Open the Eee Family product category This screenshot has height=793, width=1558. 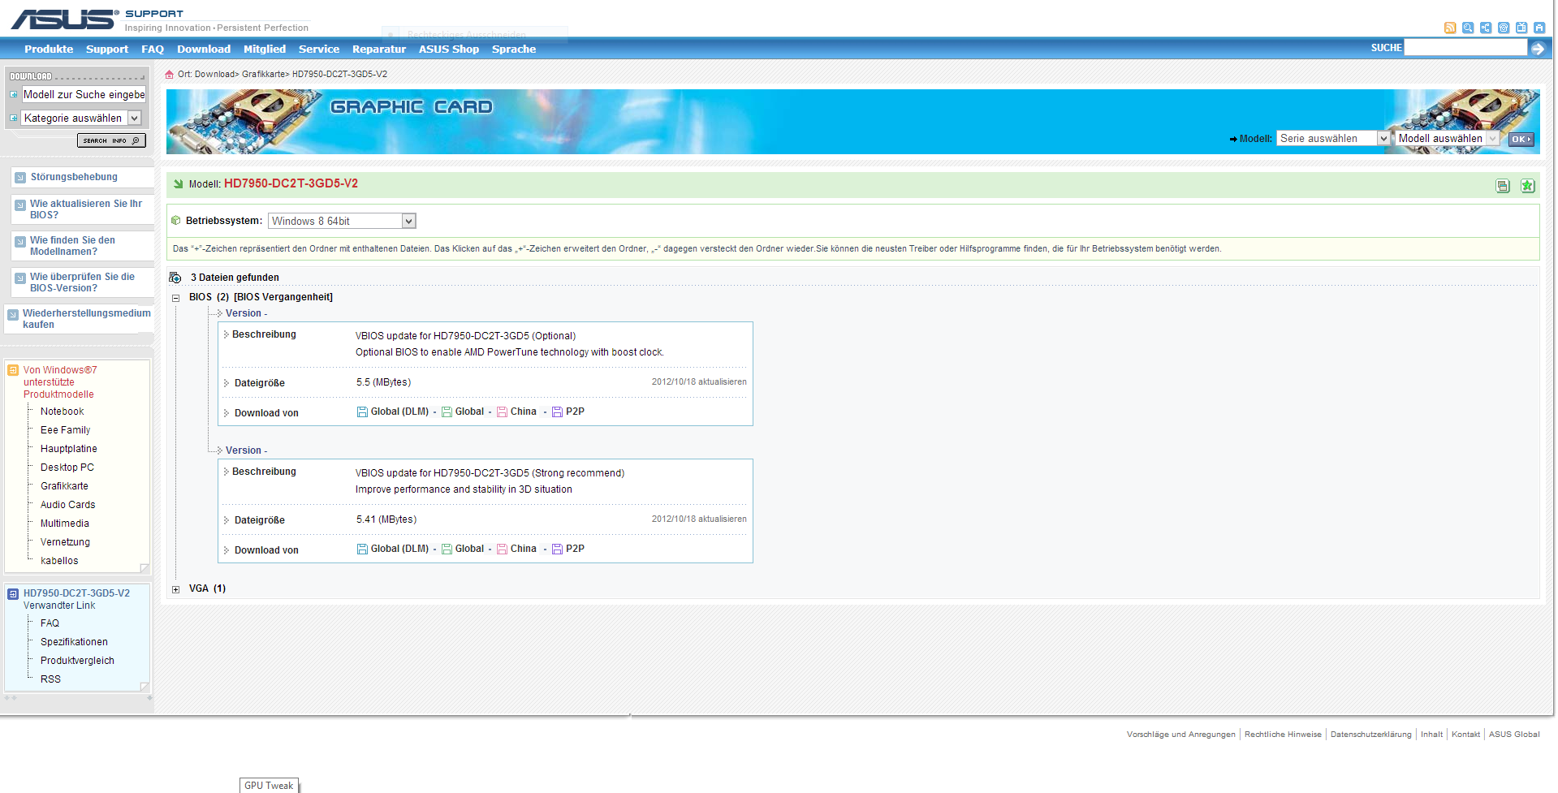tap(66, 430)
